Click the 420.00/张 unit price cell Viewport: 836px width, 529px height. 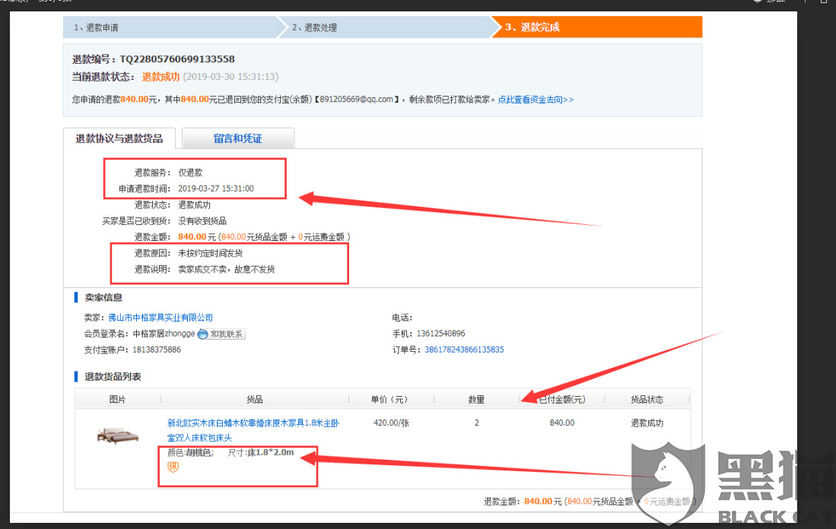[x=391, y=423]
